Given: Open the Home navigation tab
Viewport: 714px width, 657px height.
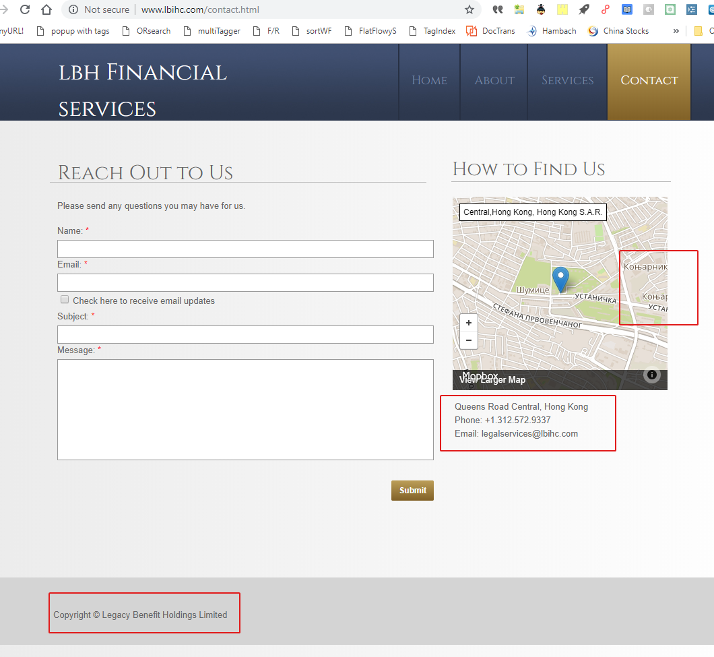Looking at the screenshot, I should coord(429,80).
